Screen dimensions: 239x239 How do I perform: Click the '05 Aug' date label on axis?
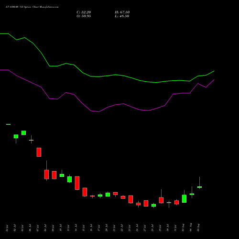pyautogui.click(x=198, y=228)
